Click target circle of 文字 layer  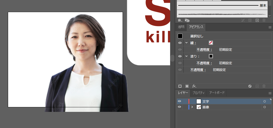(265, 101)
